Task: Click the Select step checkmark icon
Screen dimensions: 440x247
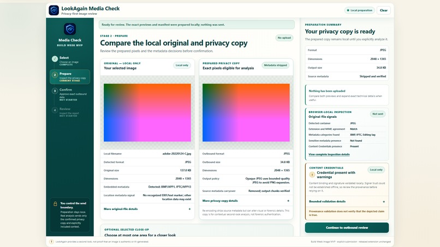Action: click(55, 59)
